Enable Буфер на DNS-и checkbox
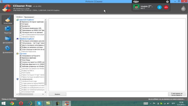The width and height of the screenshot is (188, 106). tap(21, 71)
